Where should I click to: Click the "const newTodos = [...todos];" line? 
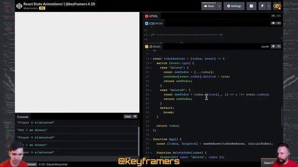189,72
